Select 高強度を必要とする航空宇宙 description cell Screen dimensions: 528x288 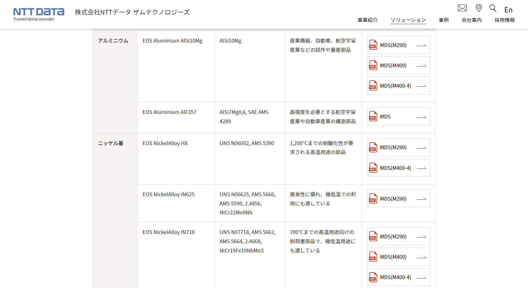pyautogui.click(x=323, y=117)
